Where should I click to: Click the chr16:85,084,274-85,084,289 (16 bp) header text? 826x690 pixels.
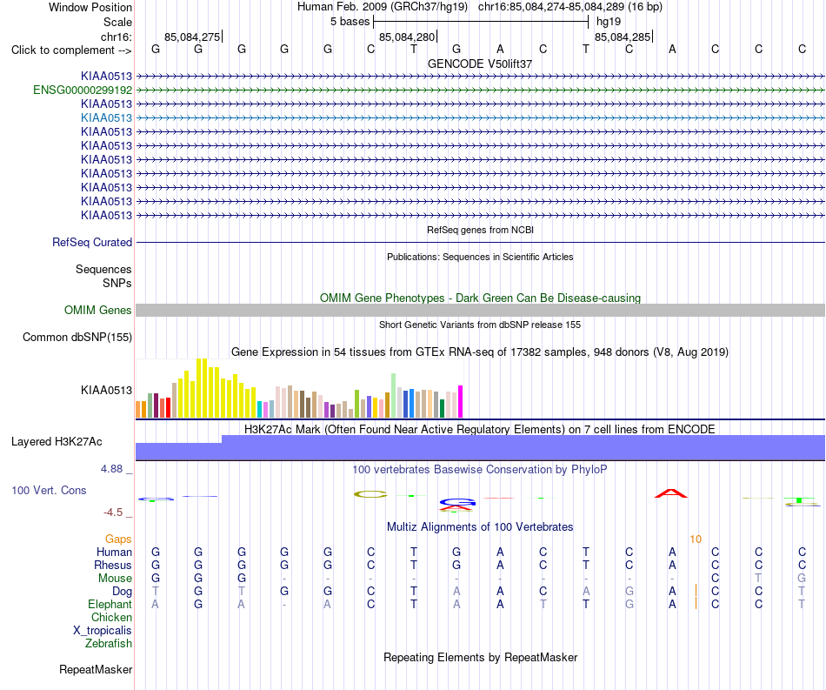570,7
